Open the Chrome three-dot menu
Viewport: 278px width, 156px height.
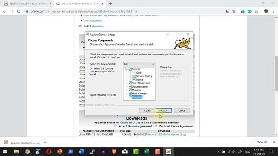[x=273, y=11]
